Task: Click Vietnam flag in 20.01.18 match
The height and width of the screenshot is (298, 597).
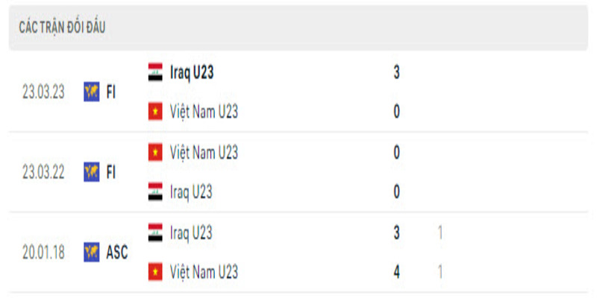Action: [x=155, y=272]
